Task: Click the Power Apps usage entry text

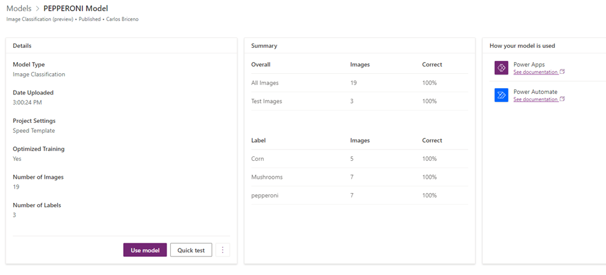Action: pos(529,65)
